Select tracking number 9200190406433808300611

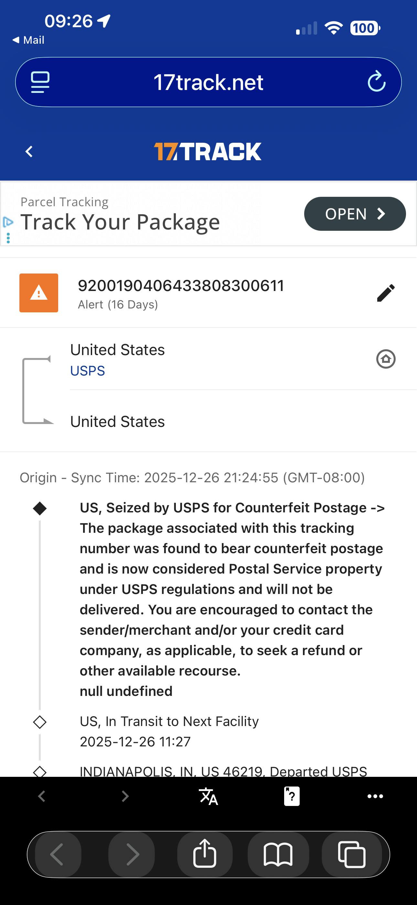(x=181, y=285)
